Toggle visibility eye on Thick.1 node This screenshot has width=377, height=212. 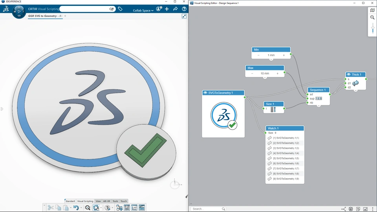click(348, 75)
